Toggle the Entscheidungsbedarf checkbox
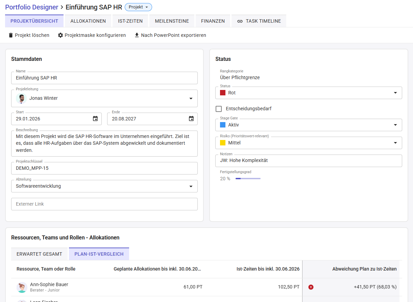Screen dimensions: 413x302 [x=219, y=109]
